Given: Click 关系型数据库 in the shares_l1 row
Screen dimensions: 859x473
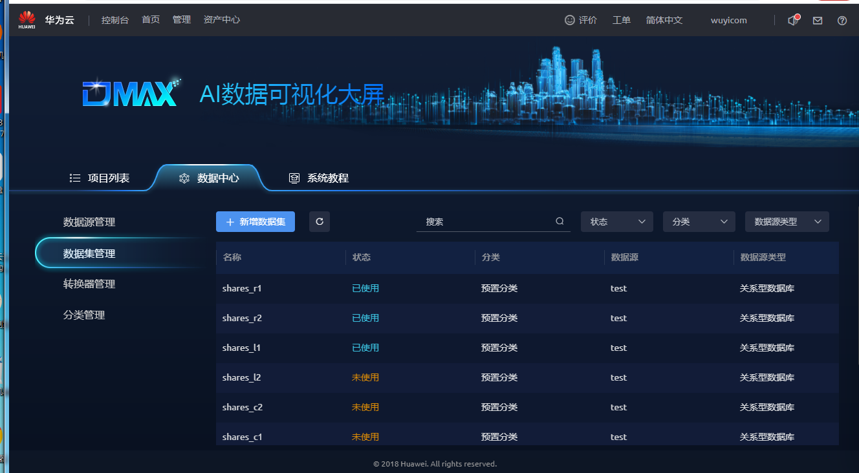Looking at the screenshot, I should pos(767,348).
